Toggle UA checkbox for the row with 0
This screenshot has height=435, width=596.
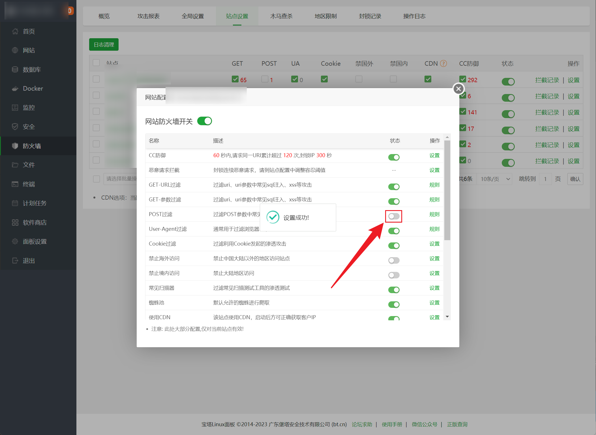tap(295, 79)
